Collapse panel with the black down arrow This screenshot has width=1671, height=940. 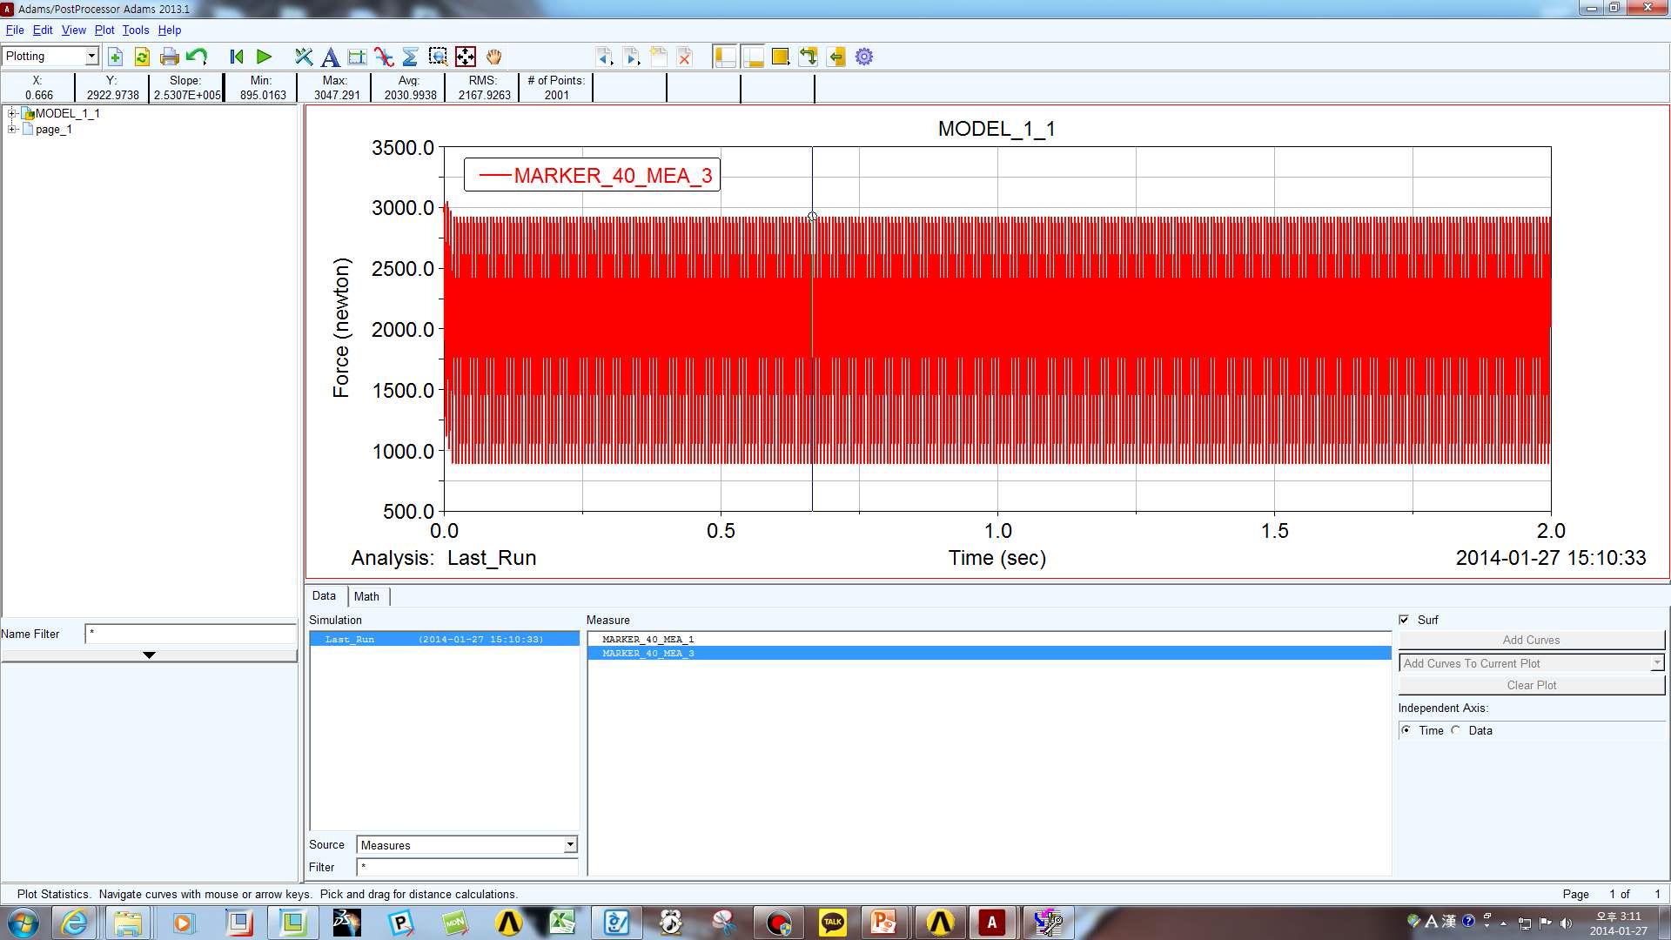[149, 655]
